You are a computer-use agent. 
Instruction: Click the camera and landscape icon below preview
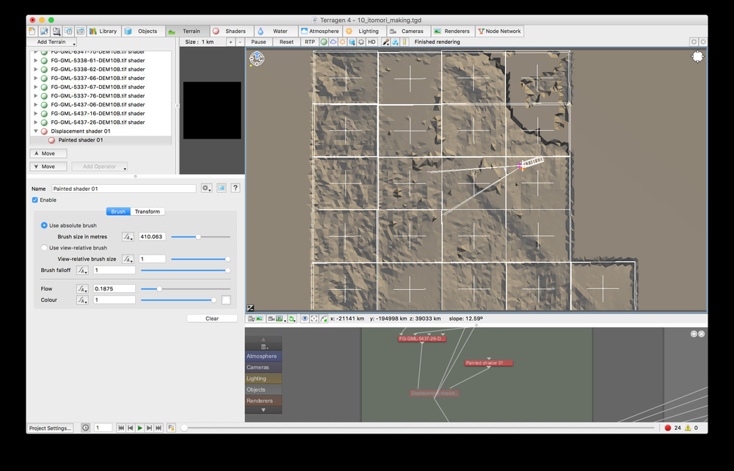coord(255,319)
